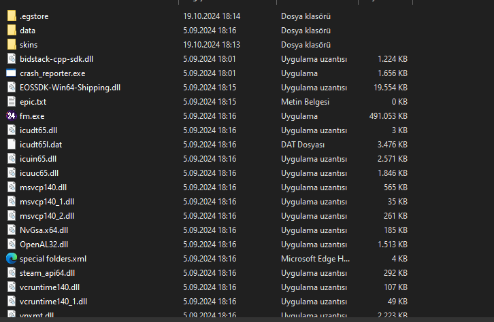Click the NvGsa.x64.dll file icon
This screenshot has width=494, height=322.
click(12, 230)
